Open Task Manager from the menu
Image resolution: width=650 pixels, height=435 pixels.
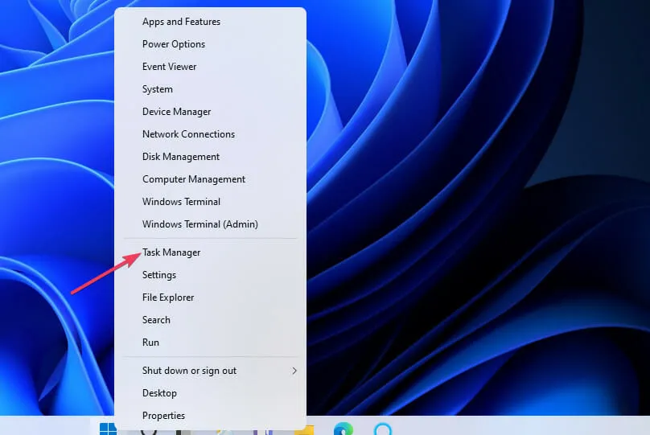[x=171, y=252]
